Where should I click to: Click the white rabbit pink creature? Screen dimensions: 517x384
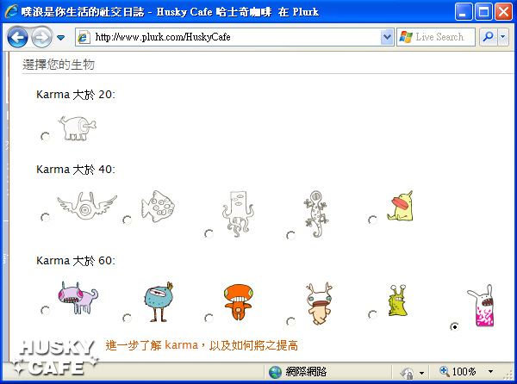coord(481,306)
